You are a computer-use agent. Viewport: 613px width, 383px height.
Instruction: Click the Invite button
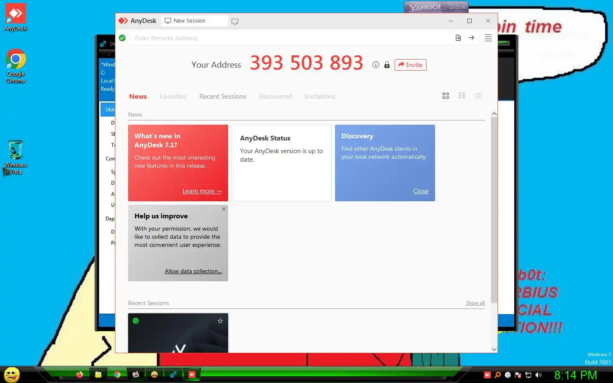(410, 65)
